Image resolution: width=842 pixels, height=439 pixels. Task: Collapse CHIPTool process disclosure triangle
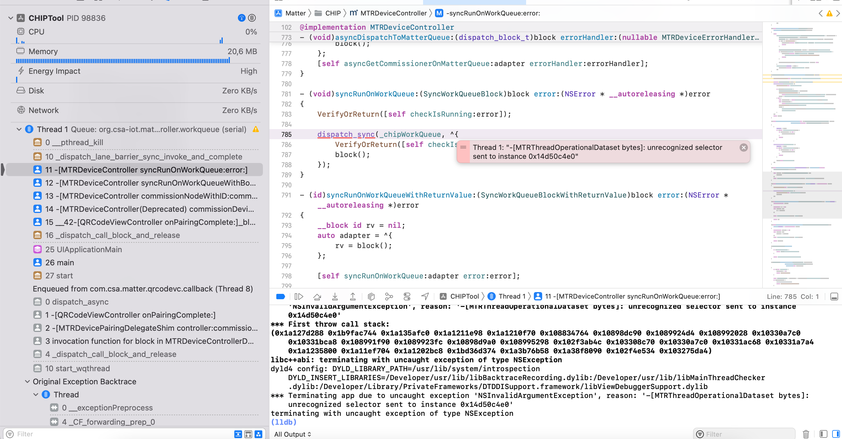[11, 18]
